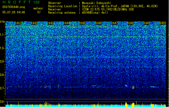
Task: Click the 0444 time marker
Action: (x=66, y=23)
